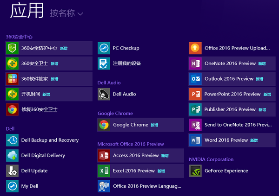Click the My Dell wrench icon
Image resolution: width=279 pixels, height=196 pixels.
coord(12,186)
